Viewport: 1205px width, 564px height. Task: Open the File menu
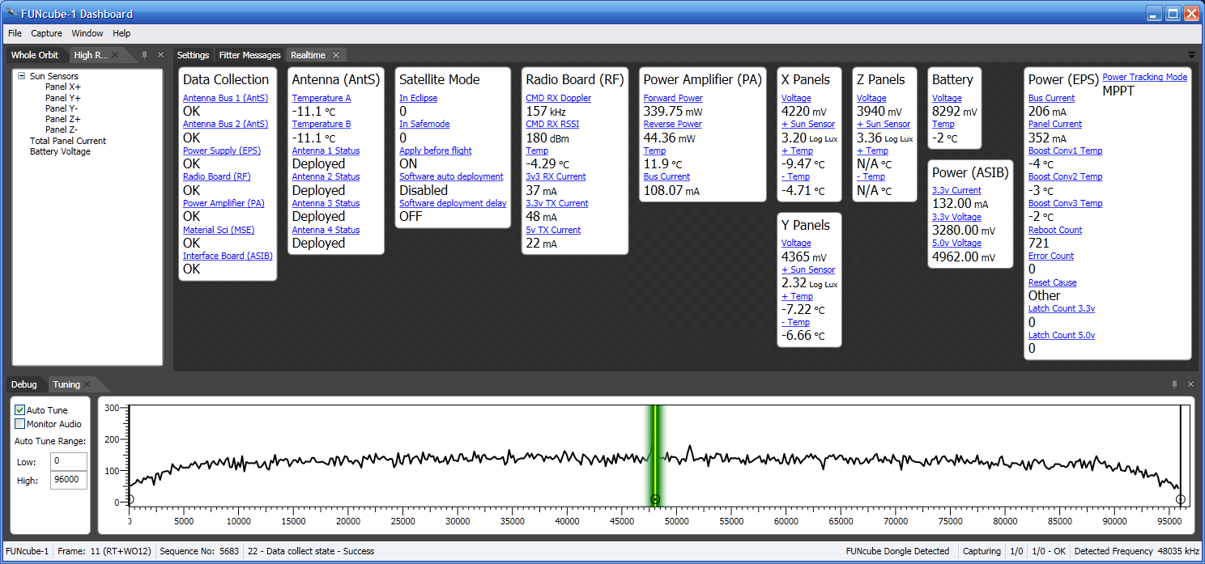coord(15,33)
